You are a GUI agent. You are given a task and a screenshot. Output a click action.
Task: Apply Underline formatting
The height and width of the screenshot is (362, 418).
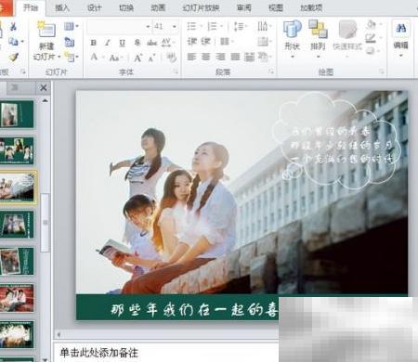pos(123,43)
